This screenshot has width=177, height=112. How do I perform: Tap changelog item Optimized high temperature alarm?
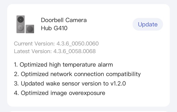66,65
